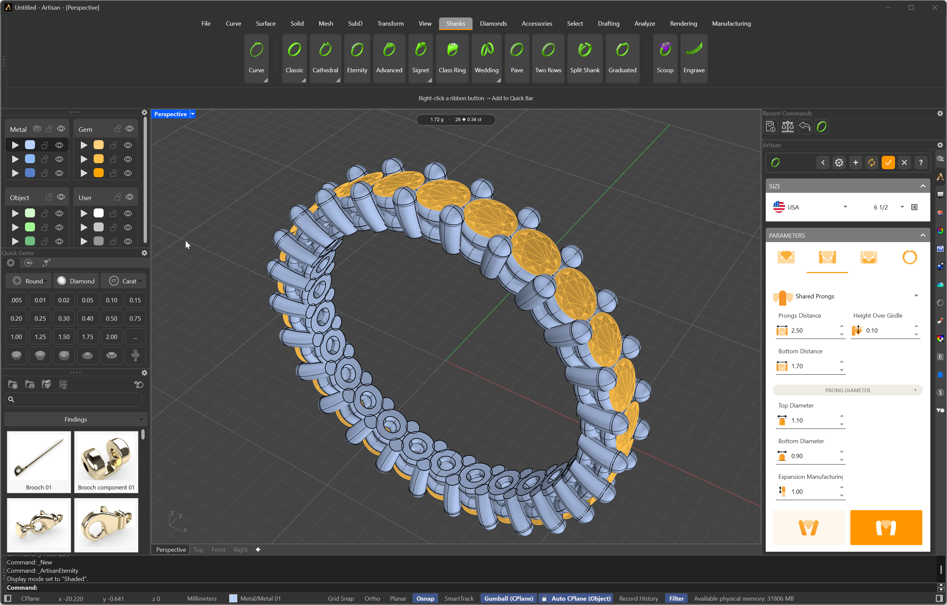Confirm with the orange checkmark button
Viewport: 947px width, 605px height.
tap(888, 162)
